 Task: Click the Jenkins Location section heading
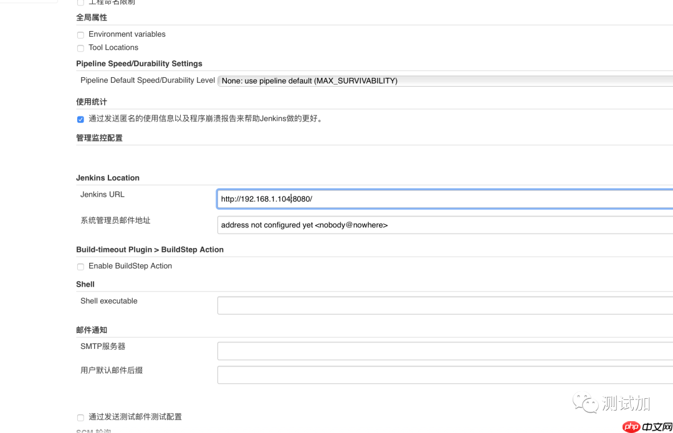tap(108, 178)
